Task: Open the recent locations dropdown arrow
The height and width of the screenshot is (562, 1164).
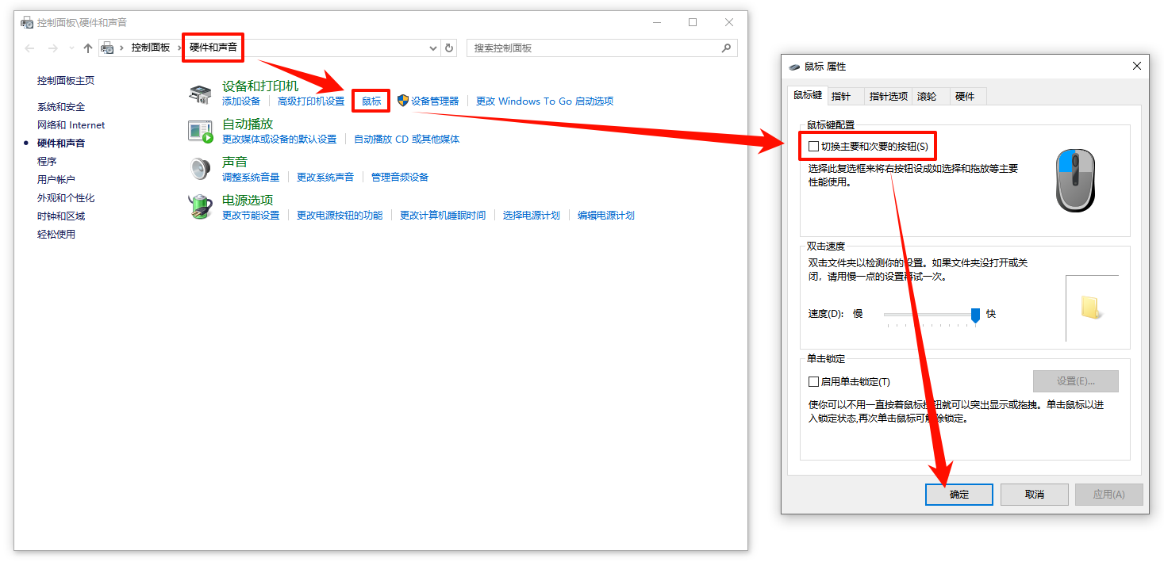Action: pyautogui.click(x=72, y=48)
